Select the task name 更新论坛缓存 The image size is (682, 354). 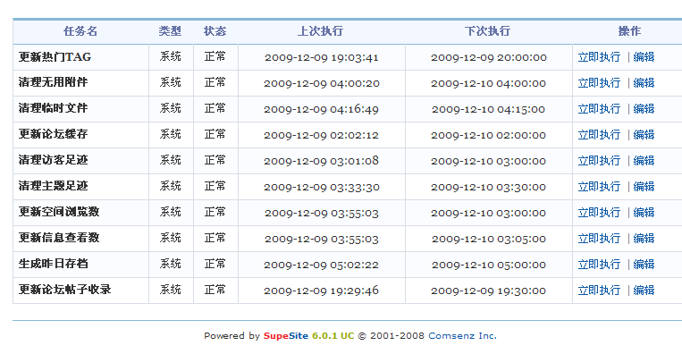[x=53, y=134]
